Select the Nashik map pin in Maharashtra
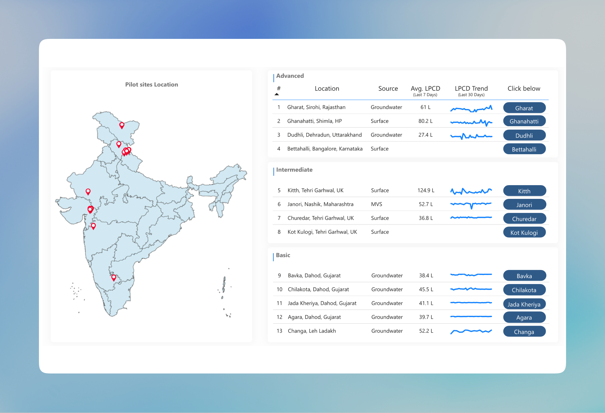Viewport: 605px width, 413px height. pyautogui.click(x=93, y=226)
